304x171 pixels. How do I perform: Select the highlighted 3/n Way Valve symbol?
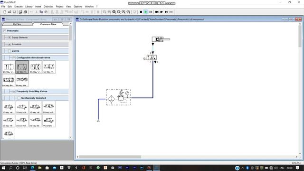[x=22, y=67]
